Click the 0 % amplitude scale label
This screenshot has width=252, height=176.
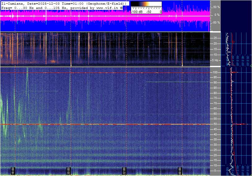point(217,15)
